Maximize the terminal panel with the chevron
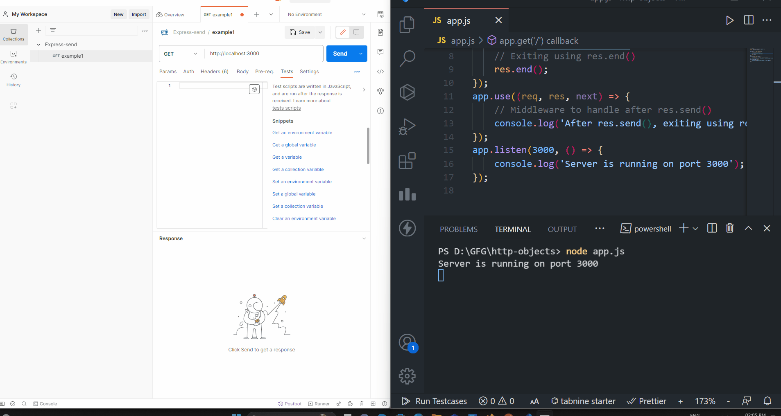This screenshot has height=416, width=781. (x=748, y=229)
